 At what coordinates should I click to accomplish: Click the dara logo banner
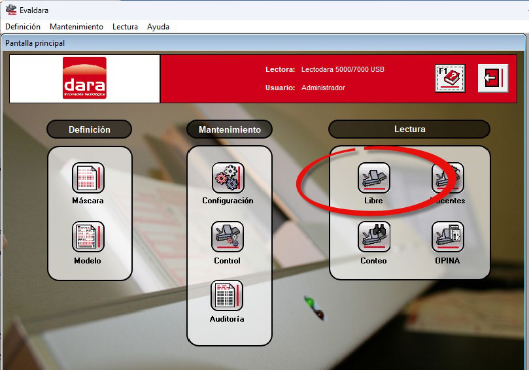point(85,78)
